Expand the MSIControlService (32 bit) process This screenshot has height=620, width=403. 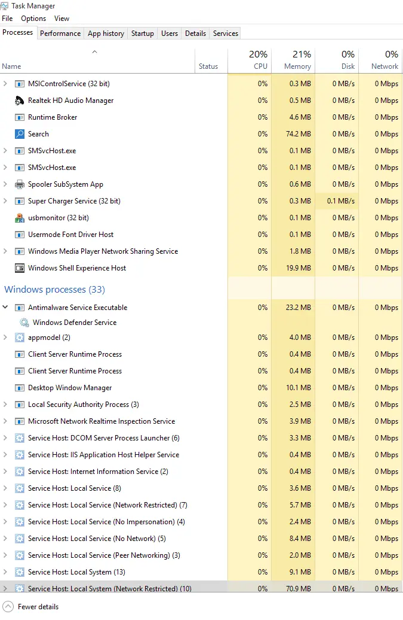[5, 83]
